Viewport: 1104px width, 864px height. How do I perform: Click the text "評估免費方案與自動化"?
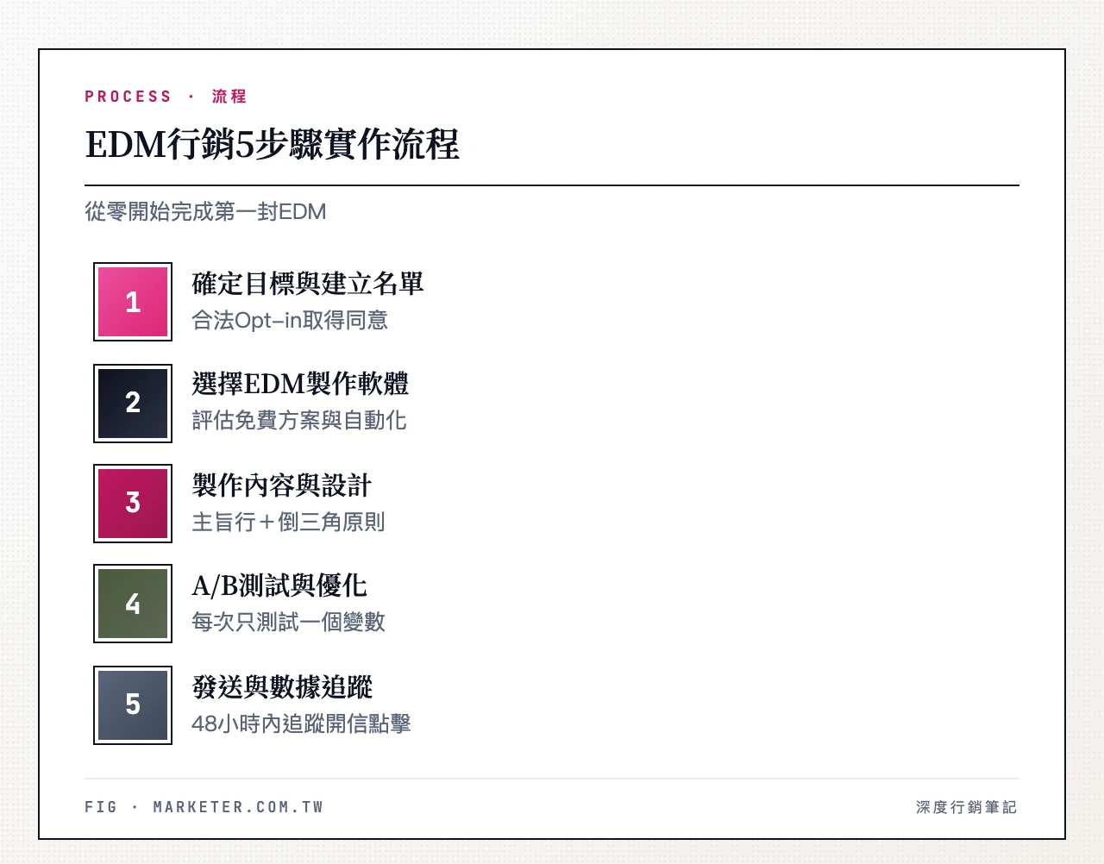pyautogui.click(x=299, y=421)
